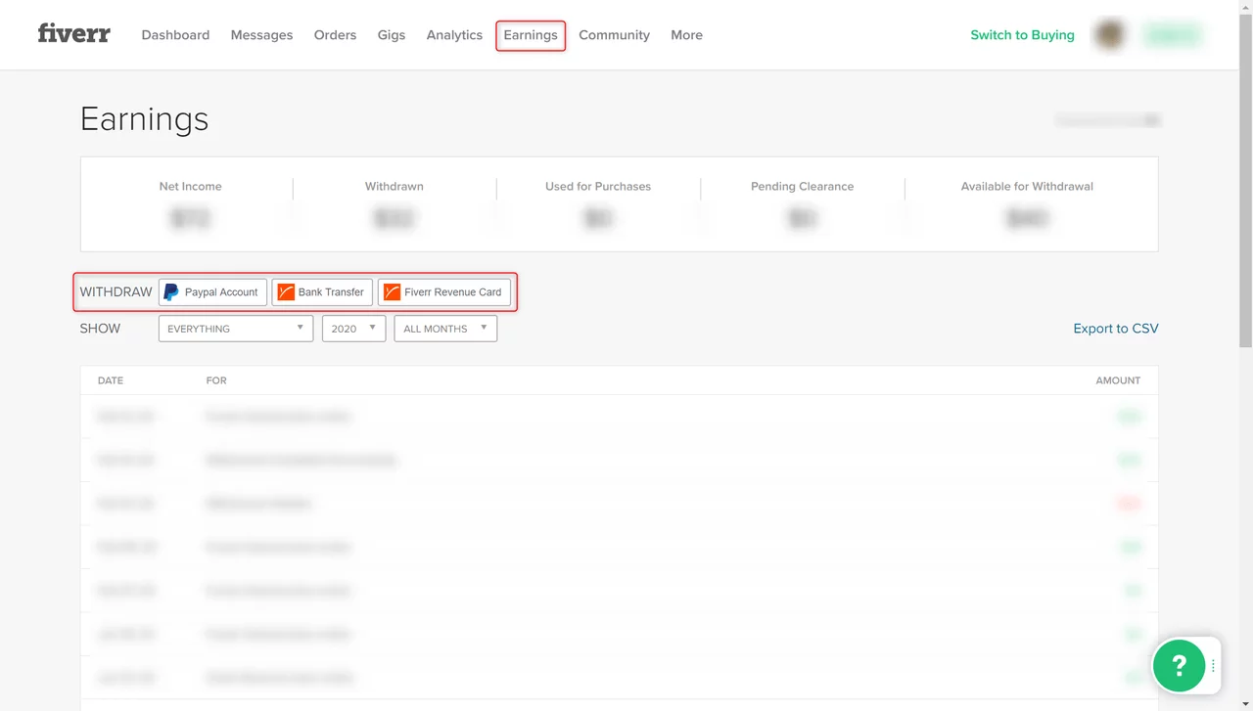Click the Fiverr Revenue Card icon
Image resolution: width=1253 pixels, height=711 pixels.
click(x=392, y=292)
